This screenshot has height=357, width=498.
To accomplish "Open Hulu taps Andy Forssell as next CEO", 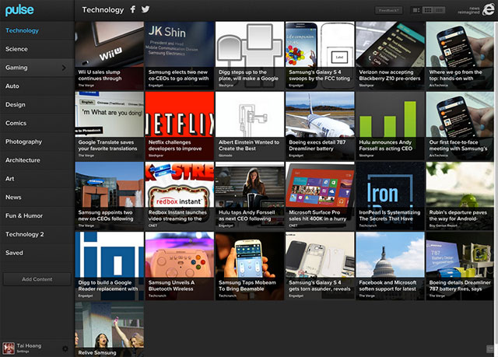I will (250, 196).
